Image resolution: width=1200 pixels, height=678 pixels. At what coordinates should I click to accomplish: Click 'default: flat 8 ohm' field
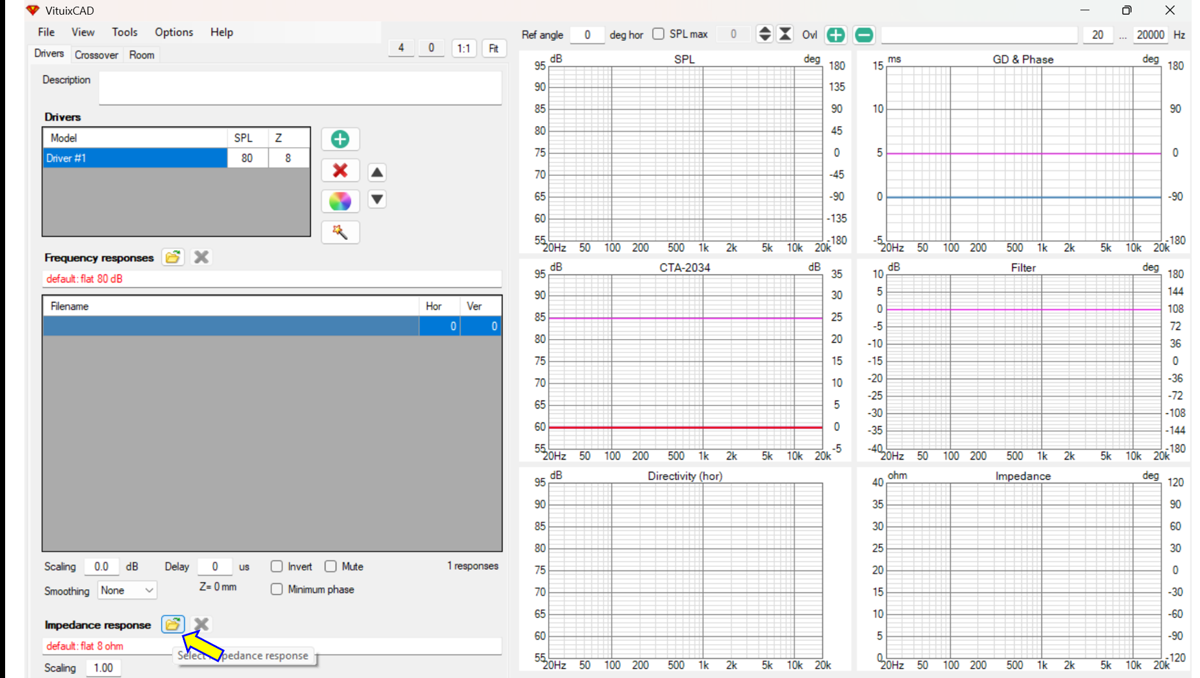pos(272,646)
